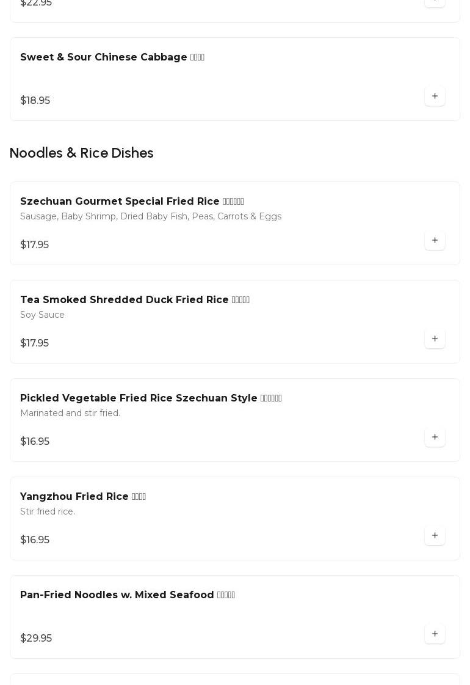Click the Marinated and stir fried description
The width and height of the screenshot is (470, 685).
[70, 413]
